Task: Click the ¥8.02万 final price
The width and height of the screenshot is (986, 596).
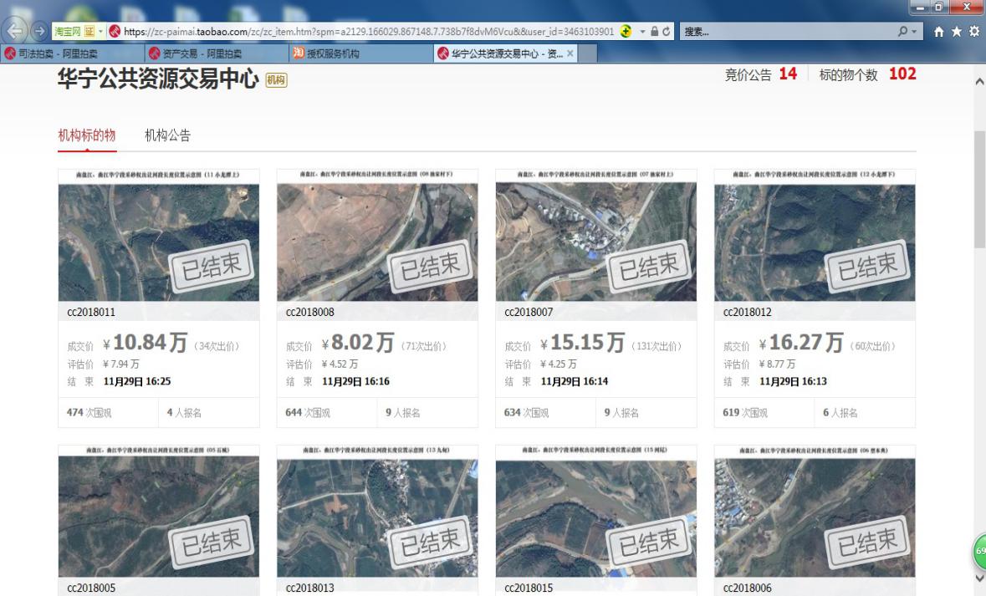Action: click(x=358, y=343)
